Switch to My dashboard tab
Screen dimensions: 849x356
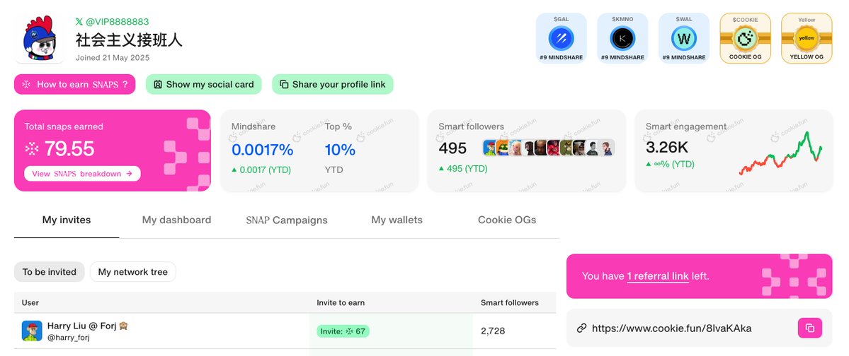176,220
